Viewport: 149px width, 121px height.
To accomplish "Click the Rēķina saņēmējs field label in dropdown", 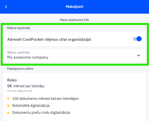I will coord(18,52).
